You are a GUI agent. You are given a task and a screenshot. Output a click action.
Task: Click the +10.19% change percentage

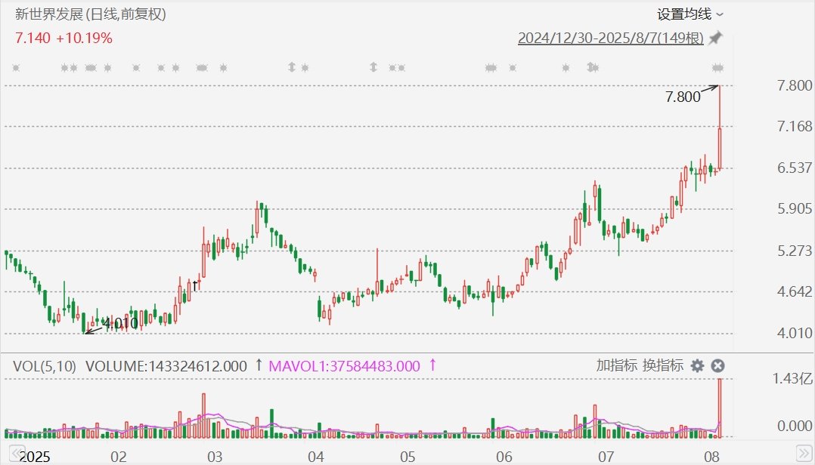[x=84, y=38]
